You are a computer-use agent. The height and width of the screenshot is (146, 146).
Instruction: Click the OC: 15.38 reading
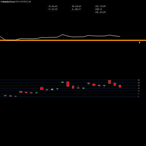[100, 6]
